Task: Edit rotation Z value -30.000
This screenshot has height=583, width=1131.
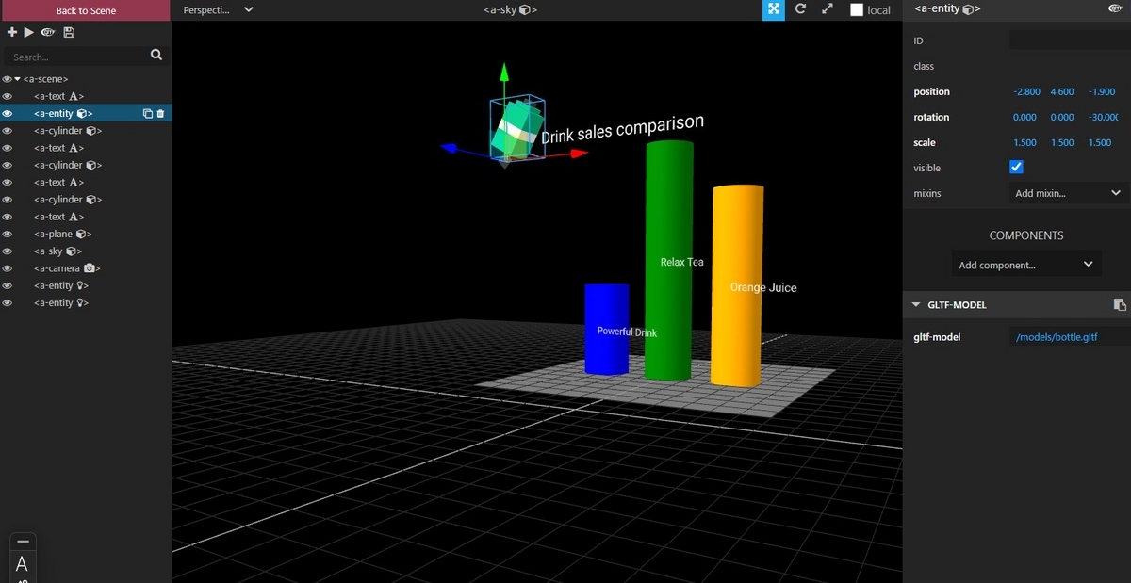Action: coord(1101,118)
